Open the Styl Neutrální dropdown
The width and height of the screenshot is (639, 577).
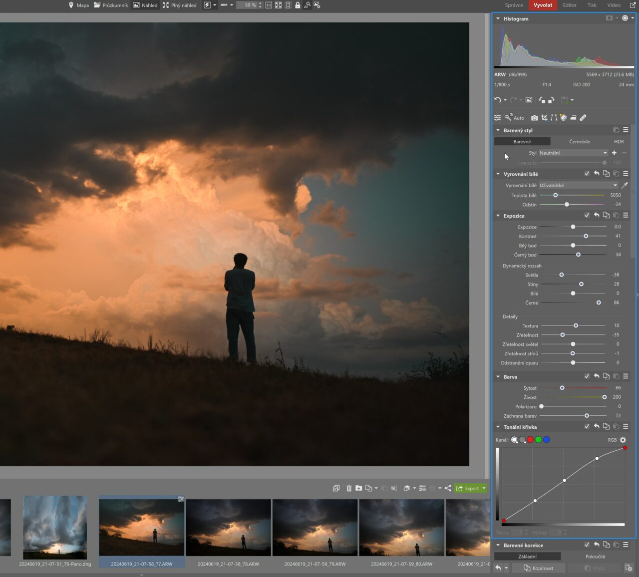tap(573, 153)
